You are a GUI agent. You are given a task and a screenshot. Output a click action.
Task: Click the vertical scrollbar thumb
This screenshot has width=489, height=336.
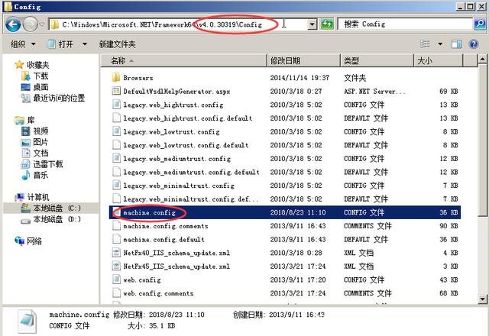[482, 141]
